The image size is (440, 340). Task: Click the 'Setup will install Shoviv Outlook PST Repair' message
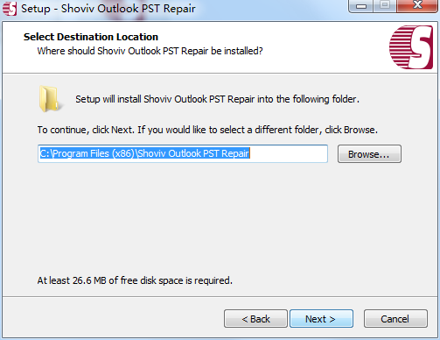point(217,99)
